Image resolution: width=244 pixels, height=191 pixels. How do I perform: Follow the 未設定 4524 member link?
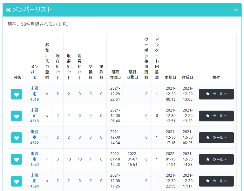point(34,181)
